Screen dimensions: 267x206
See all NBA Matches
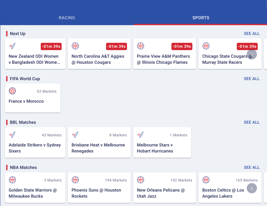click(x=252, y=167)
